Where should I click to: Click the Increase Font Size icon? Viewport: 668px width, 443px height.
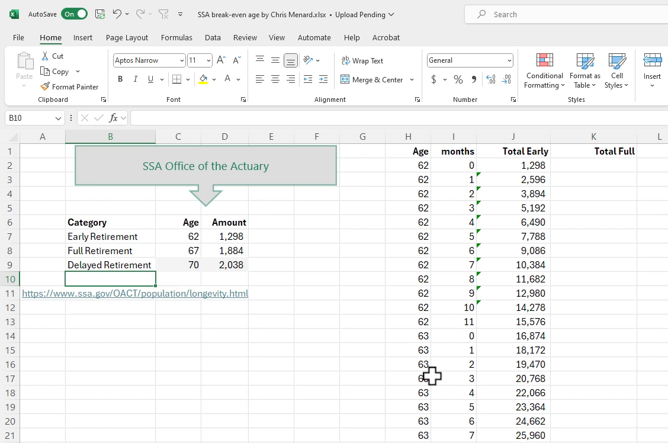[x=221, y=60]
